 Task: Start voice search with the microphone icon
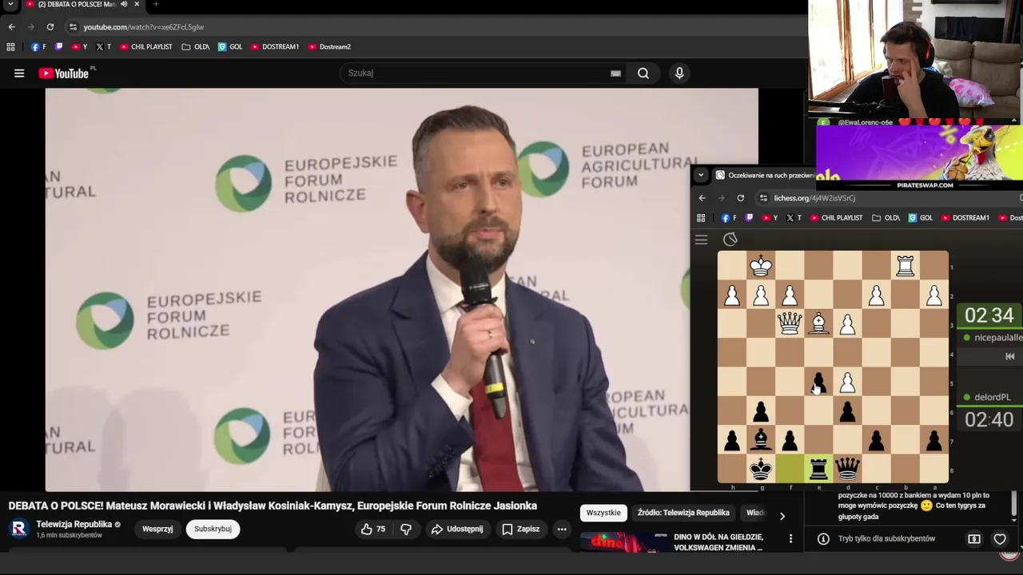point(679,73)
